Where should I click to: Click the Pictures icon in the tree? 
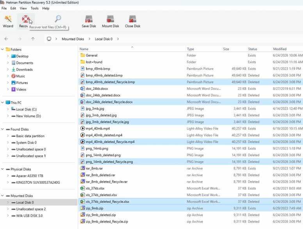tap(13, 83)
